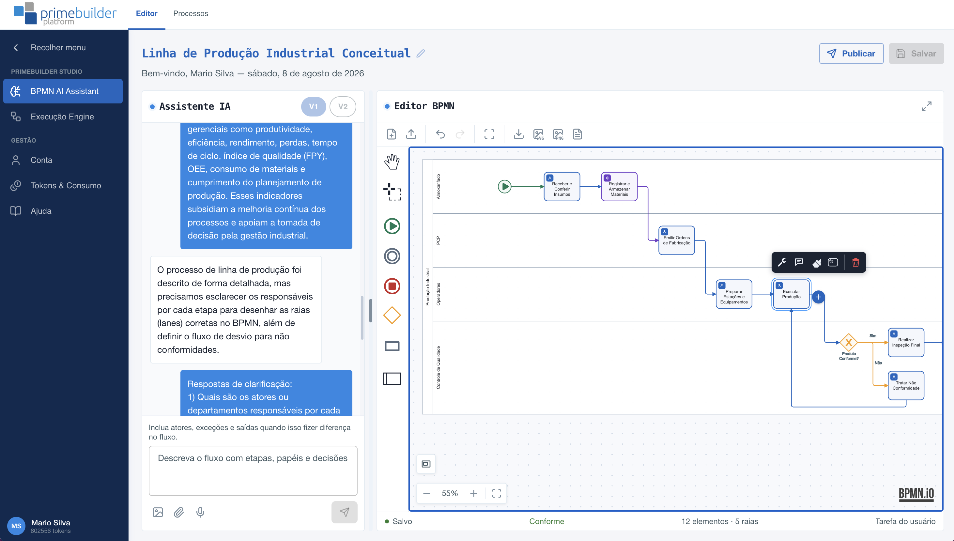Open color picker from the context pad

816,262
